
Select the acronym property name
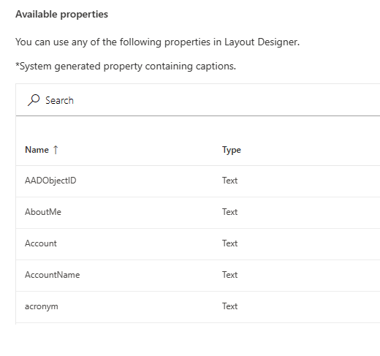tap(42, 306)
